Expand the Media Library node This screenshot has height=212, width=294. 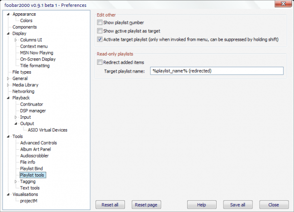8,85
